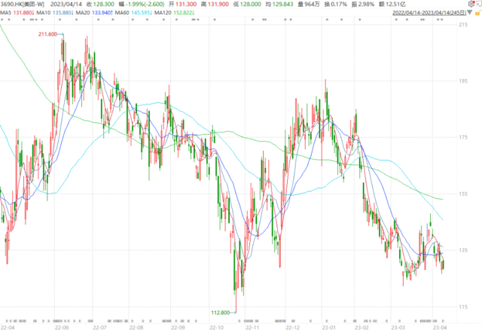Click the low price 128.000 value
This screenshot has width=482, height=330.
pyautogui.click(x=251, y=5)
